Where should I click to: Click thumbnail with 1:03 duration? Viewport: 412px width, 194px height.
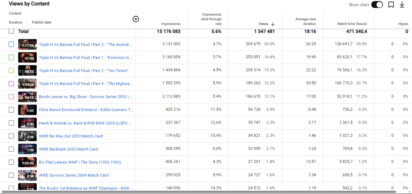click(x=27, y=110)
